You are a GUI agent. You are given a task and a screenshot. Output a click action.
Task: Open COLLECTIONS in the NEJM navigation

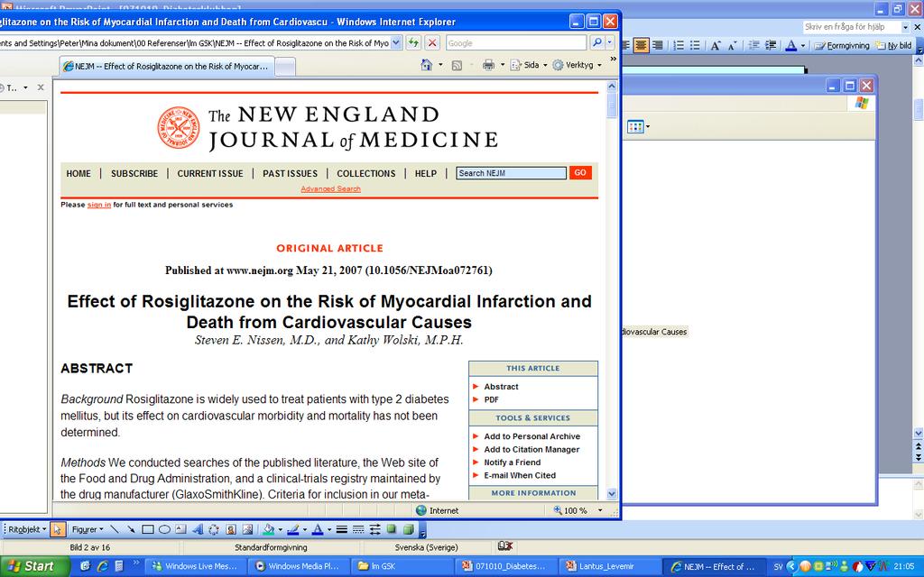pos(366,174)
